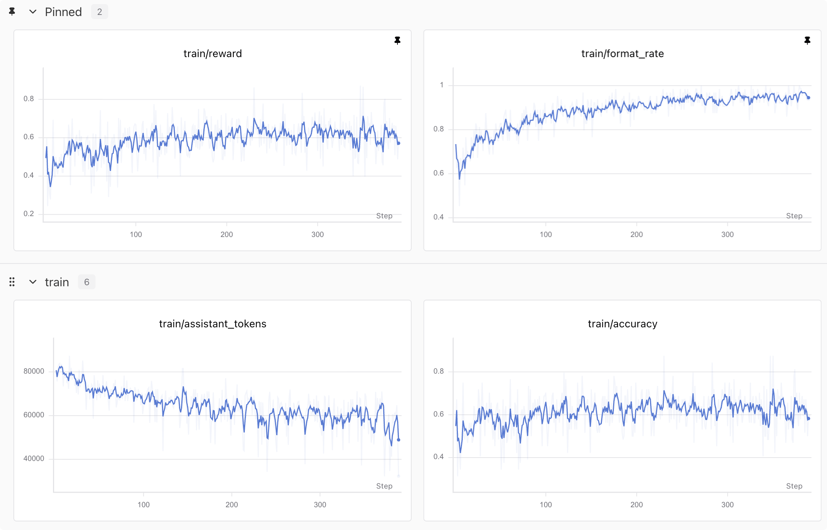827x530 pixels.
Task: Click the last data point on train/reward
Action: coord(399,143)
